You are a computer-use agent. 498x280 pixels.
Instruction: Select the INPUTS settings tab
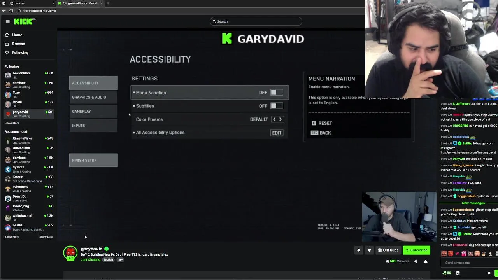point(93,126)
